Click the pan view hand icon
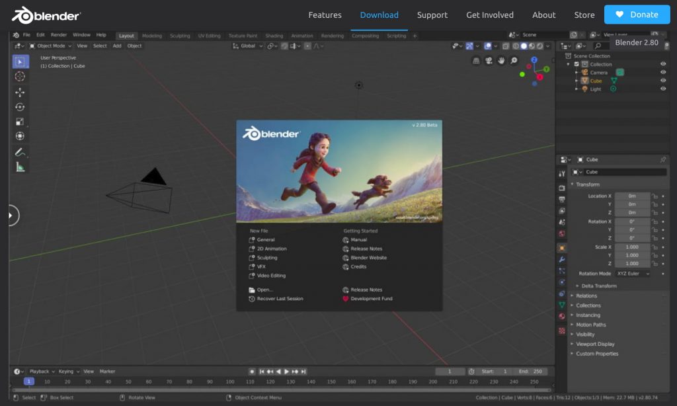The height and width of the screenshot is (406, 677). click(501, 61)
